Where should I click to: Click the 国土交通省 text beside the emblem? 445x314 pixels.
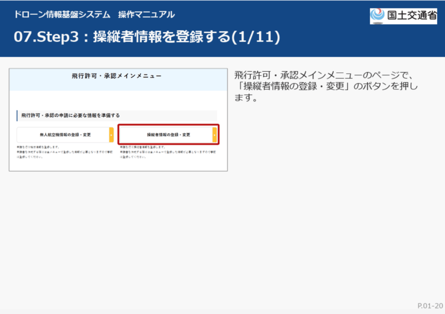point(411,16)
